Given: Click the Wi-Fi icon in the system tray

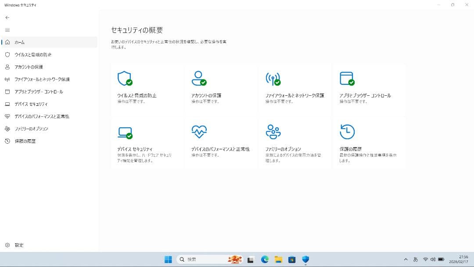Looking at the screenshot, I should [425, 259].
